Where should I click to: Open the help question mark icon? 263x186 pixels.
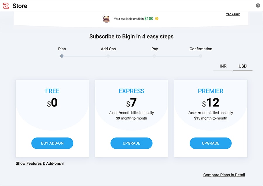tap(257, 5)
